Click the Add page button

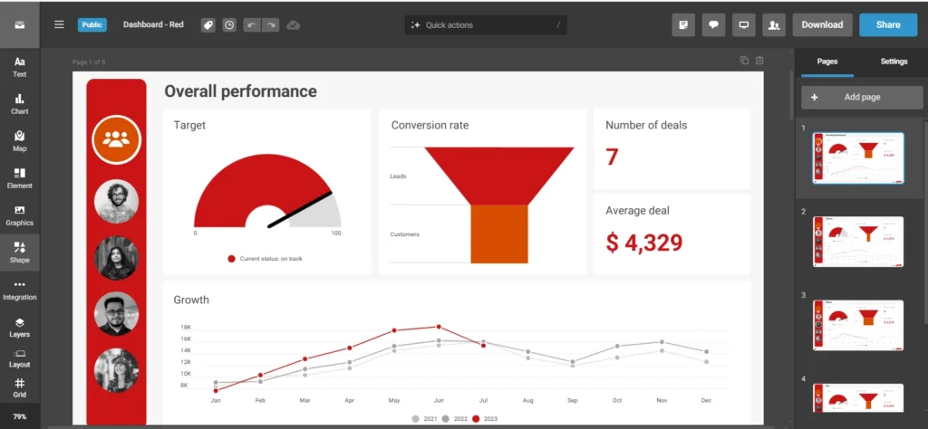click(x=863, y=97)
